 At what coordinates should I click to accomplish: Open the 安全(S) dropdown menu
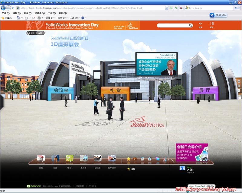(63, 18)
